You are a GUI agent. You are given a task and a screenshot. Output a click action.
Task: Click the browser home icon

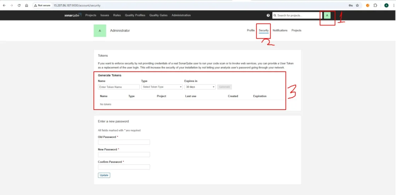tap(26, 5)
